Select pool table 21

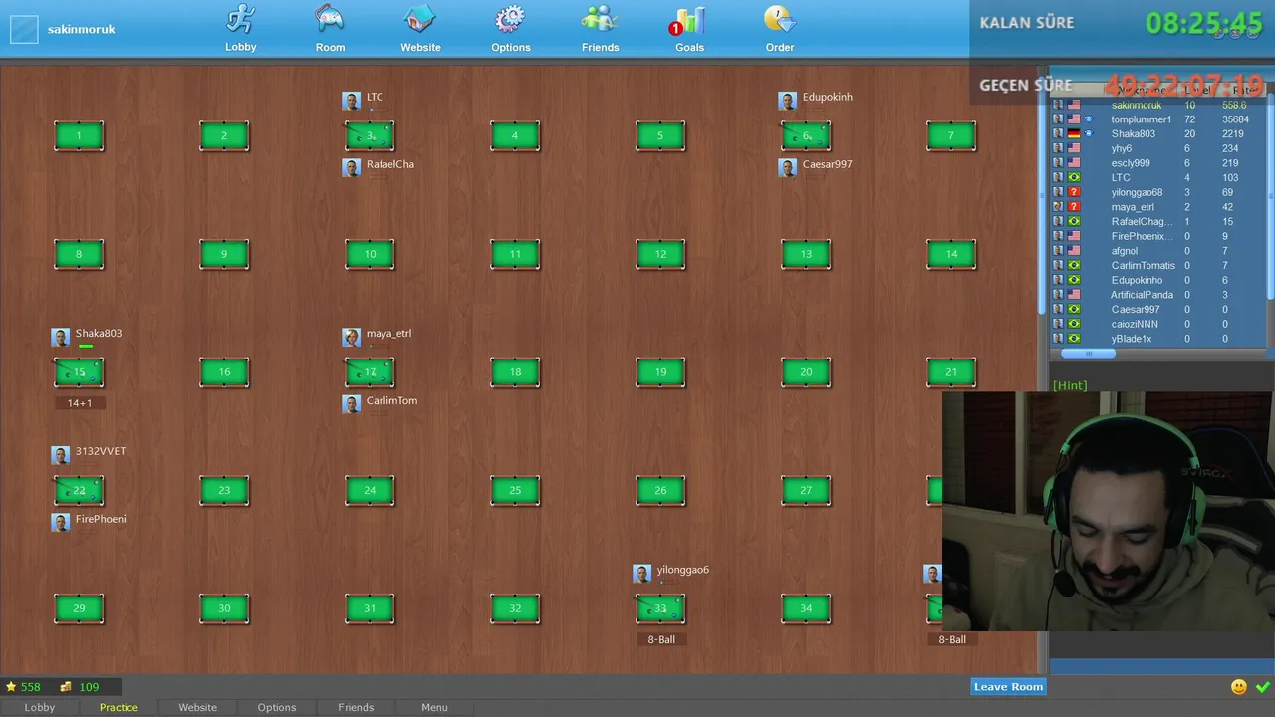[x=951, y=372]
